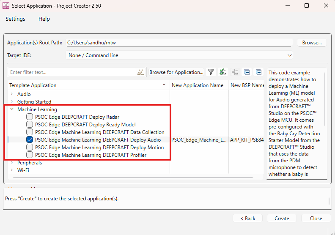Click the Project Creator app icon in title bar

tap(5, 6)
